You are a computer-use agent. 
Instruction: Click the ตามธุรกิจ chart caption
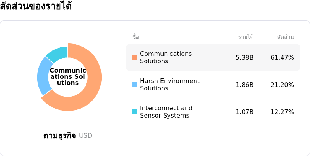click(x=60, y=136)
